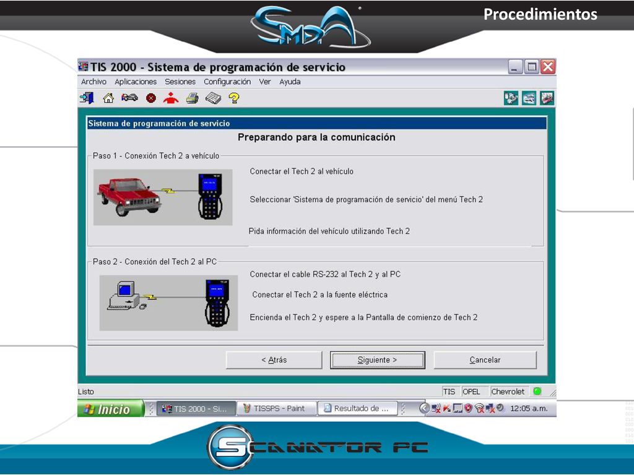Viewport: 634px width, 475px height.
Task: Click 'Conectar el Tech 2 al vehículo' text
Action: click(x=302, y=171)
